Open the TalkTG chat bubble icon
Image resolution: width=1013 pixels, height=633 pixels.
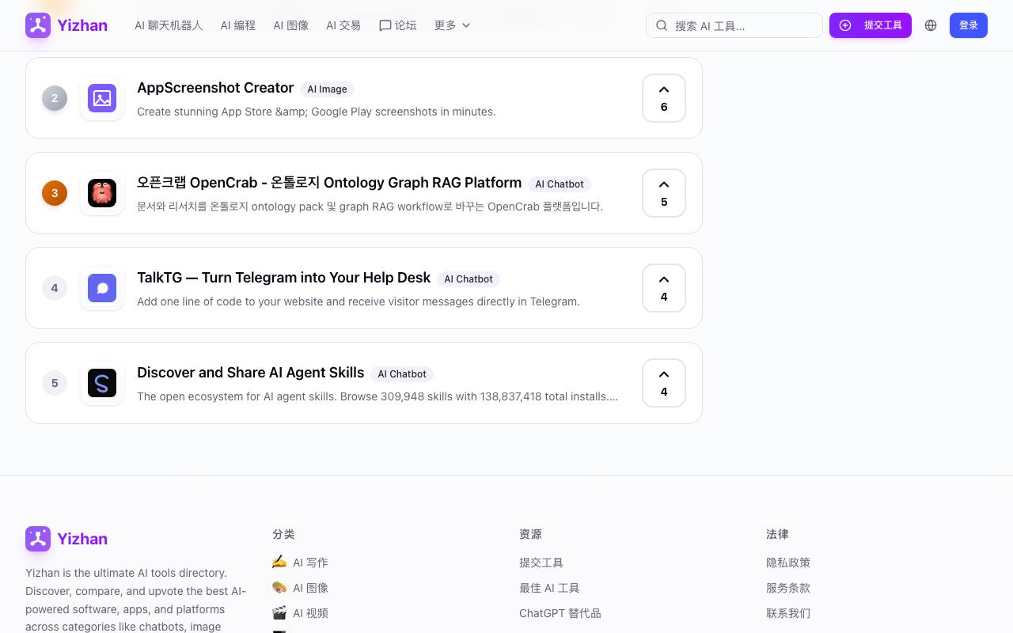pyautogui.click(x=102, y=288)
